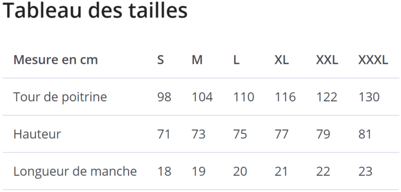Click height value 77 for size XL
401x192 pixels.
coord(281,134)
